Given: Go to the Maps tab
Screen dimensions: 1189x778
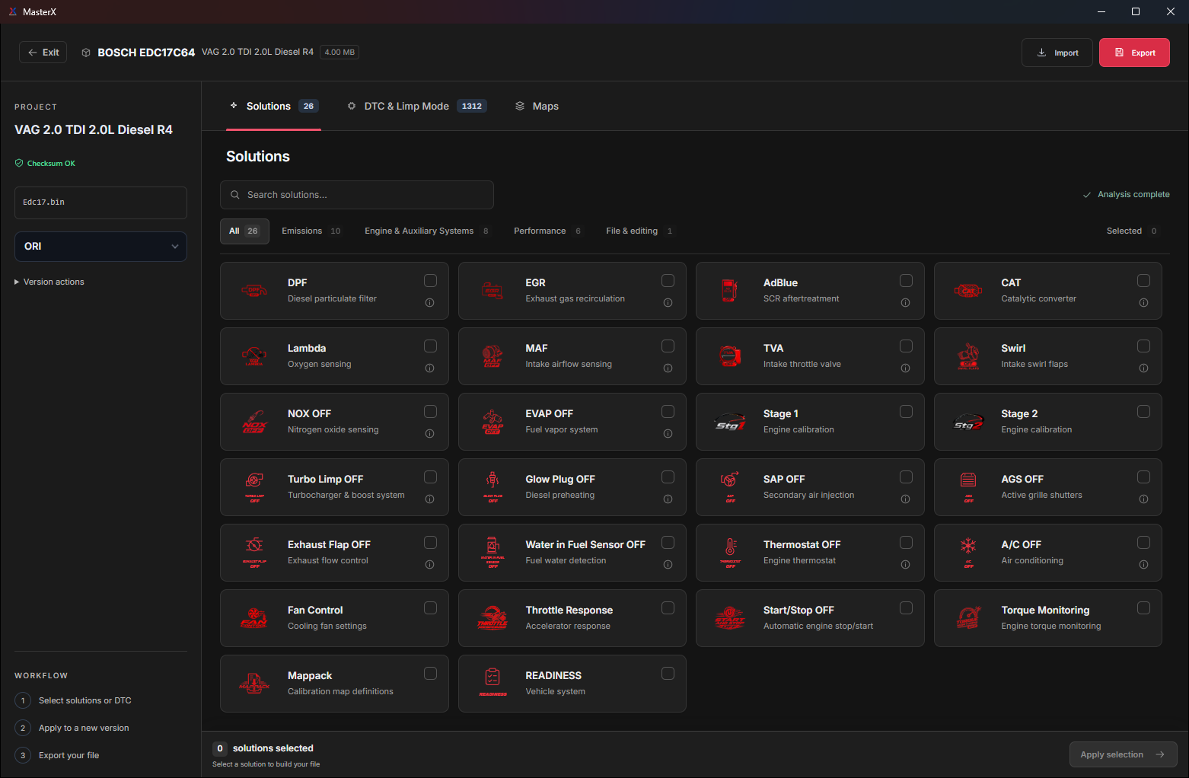Looking at the screenshot, I should [537, 107].
